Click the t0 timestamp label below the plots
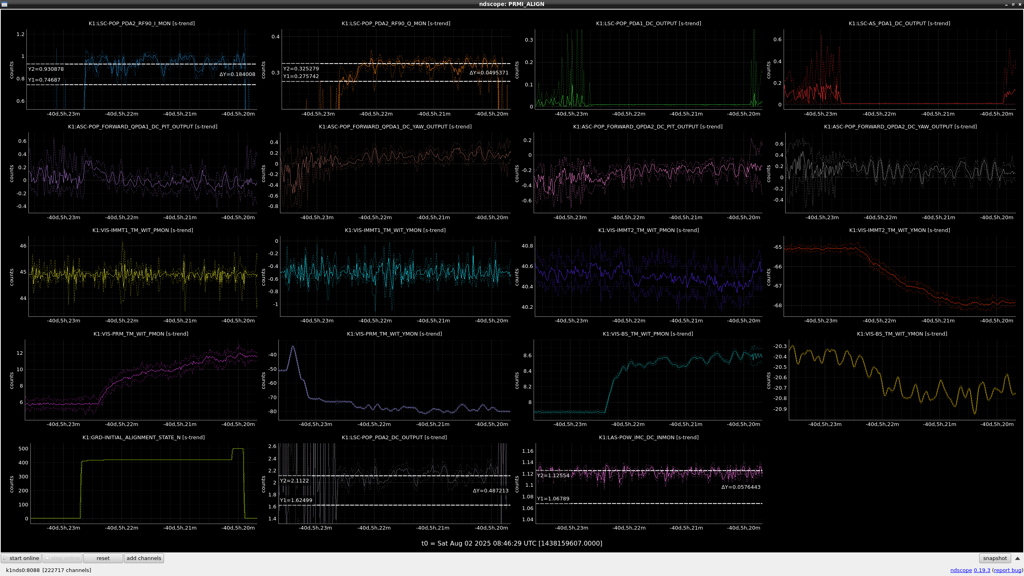Screen dimensions: 1024x576 (x=512, y=543)
